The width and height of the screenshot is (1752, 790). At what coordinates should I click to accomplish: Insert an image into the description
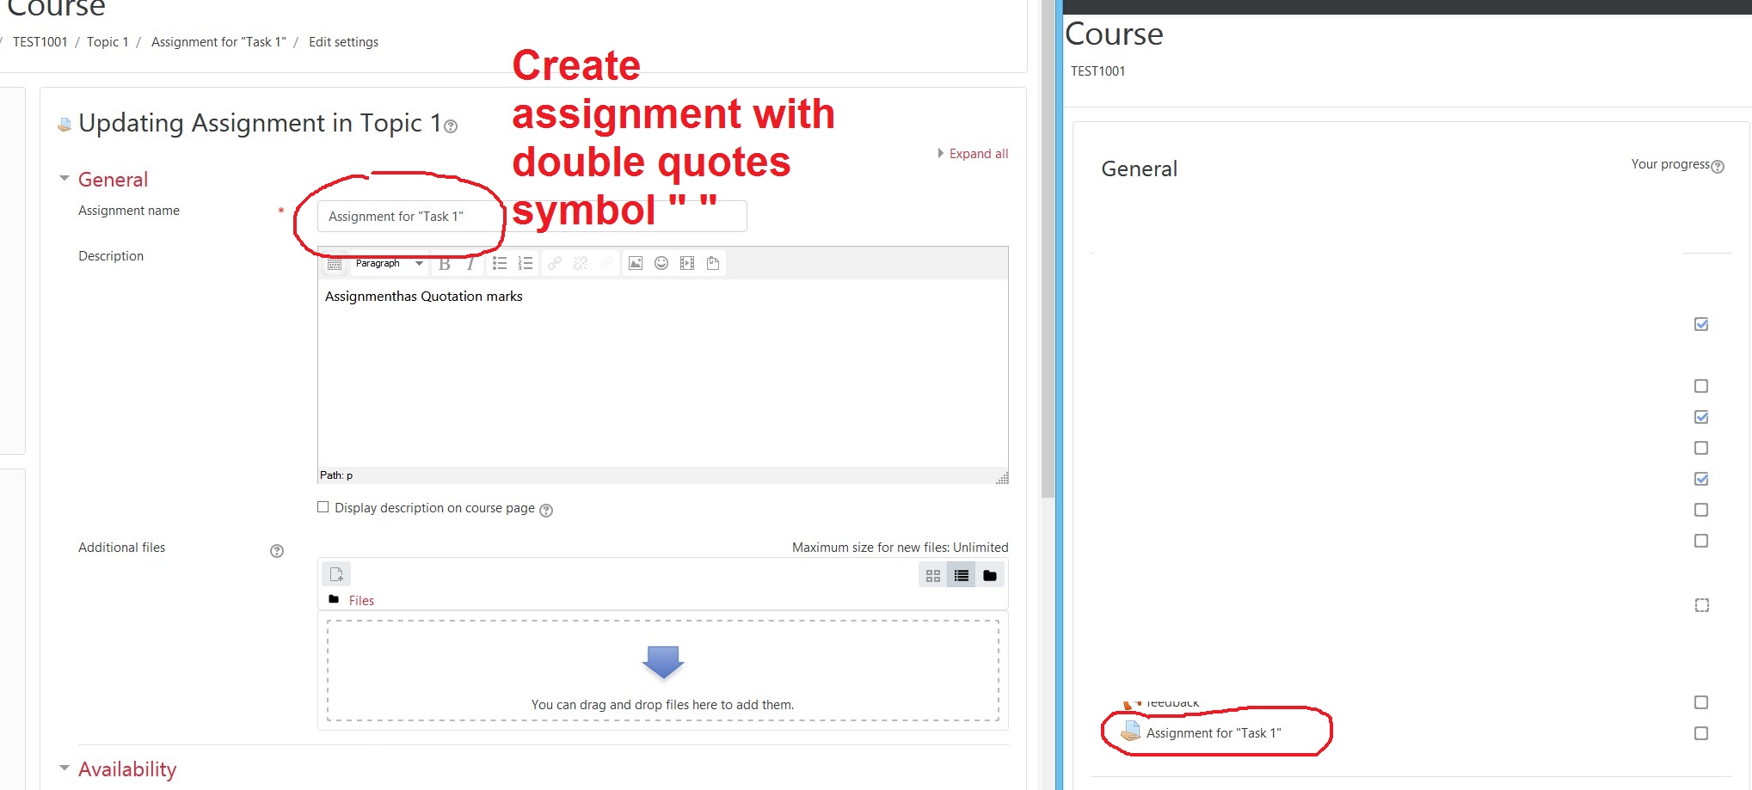[x=636, y=264]
